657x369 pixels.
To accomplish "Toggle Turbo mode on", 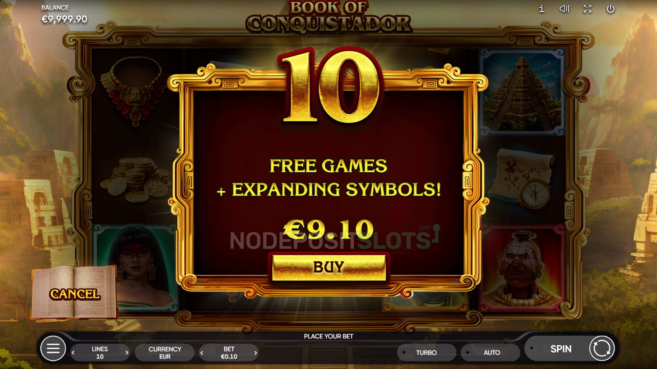I will coord(426,352).
